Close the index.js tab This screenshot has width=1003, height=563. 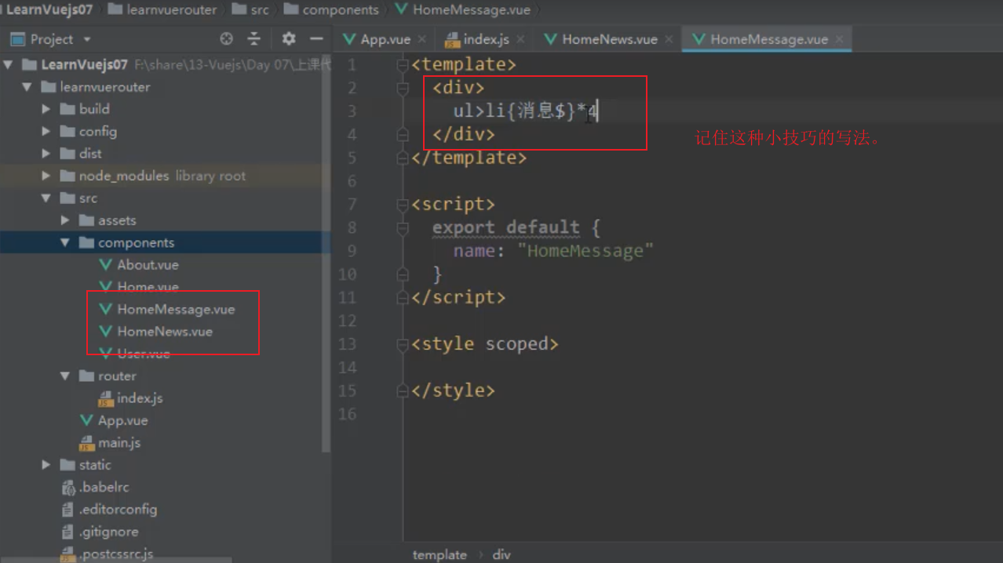520,39
